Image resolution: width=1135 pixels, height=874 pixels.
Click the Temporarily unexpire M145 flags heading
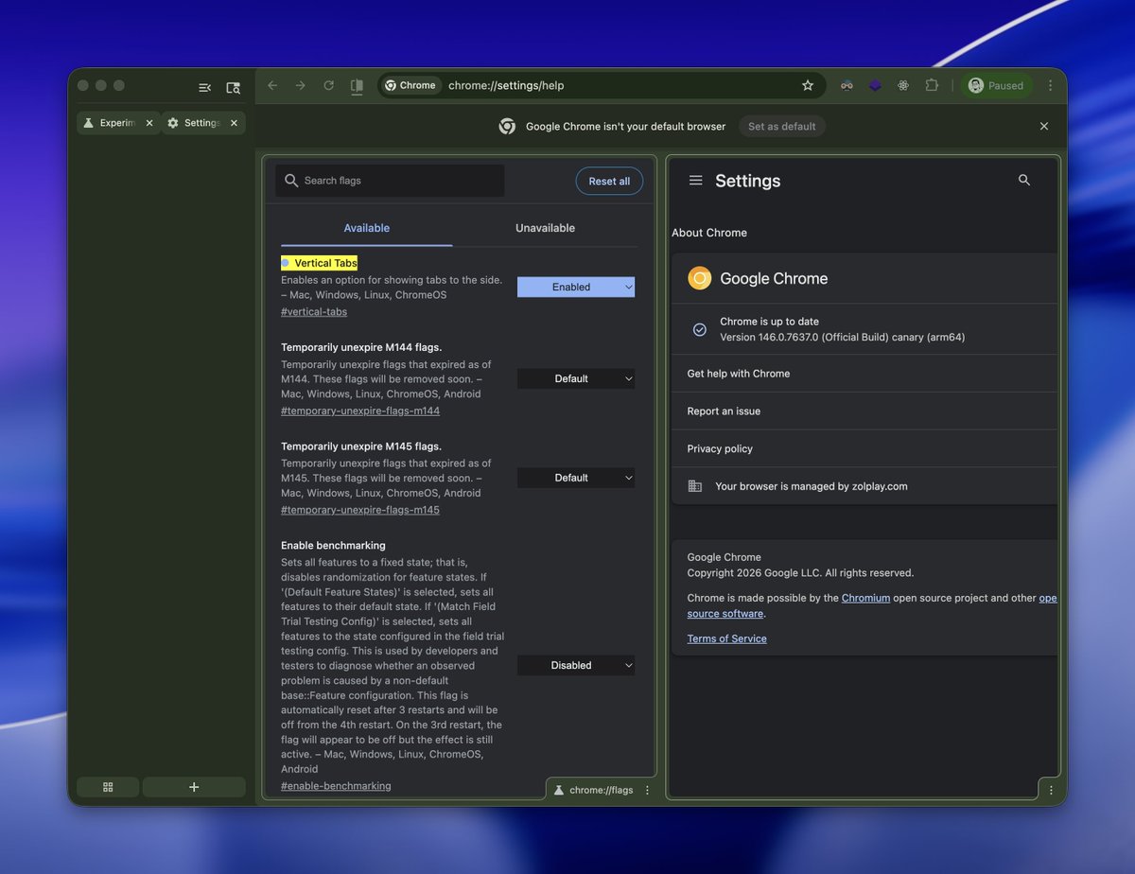(361, 446)
